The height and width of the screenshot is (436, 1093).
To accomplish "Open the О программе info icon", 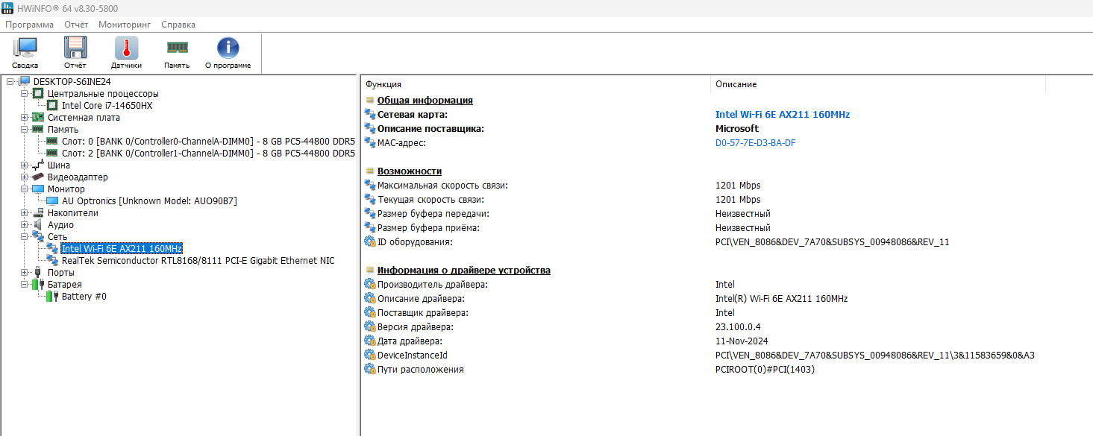I will (x=228, y=53).
